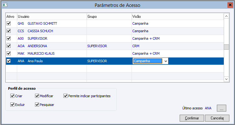
Task: Click the ellipsis button beside Último acesso
Action: point(221,108)
